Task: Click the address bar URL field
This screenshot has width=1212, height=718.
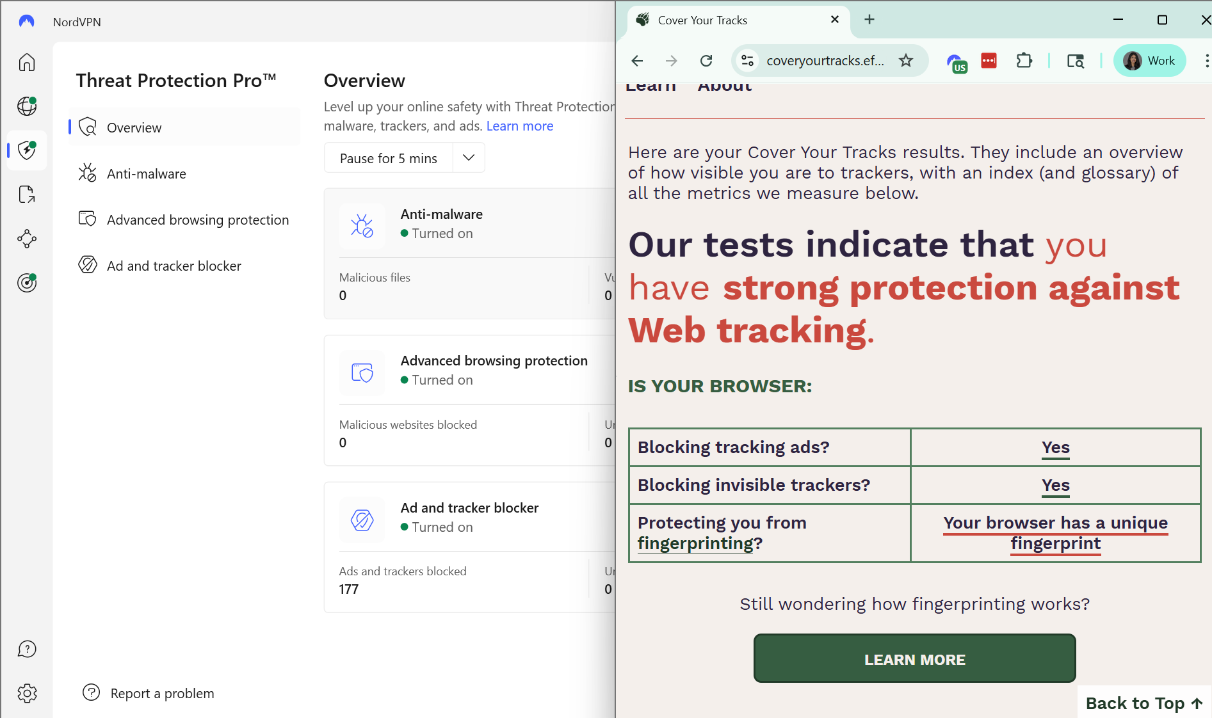Action: (x=825, y=61)
